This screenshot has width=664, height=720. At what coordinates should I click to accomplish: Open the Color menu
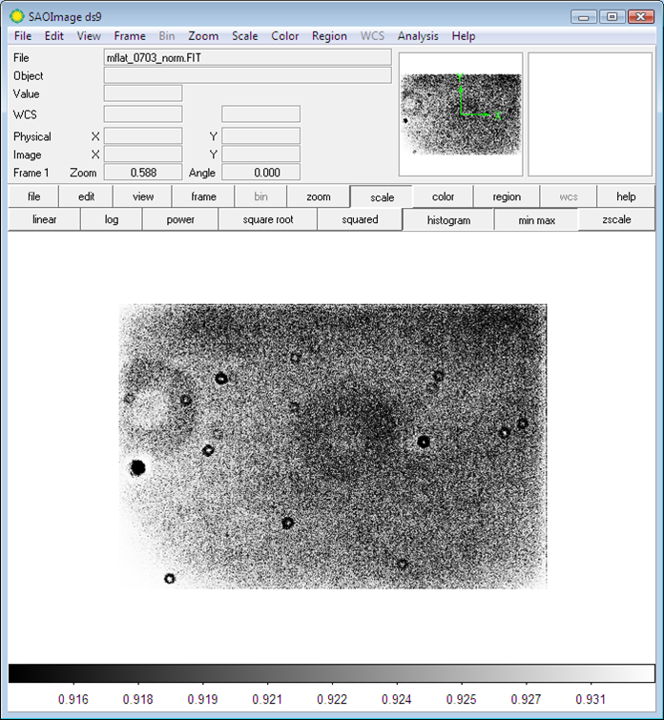[284, 36]
